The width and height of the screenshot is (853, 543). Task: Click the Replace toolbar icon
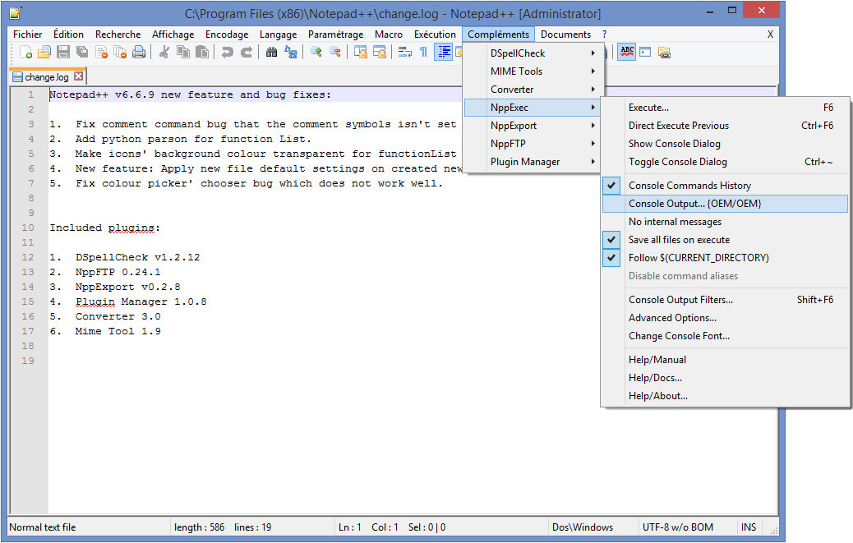coord(291,53)
